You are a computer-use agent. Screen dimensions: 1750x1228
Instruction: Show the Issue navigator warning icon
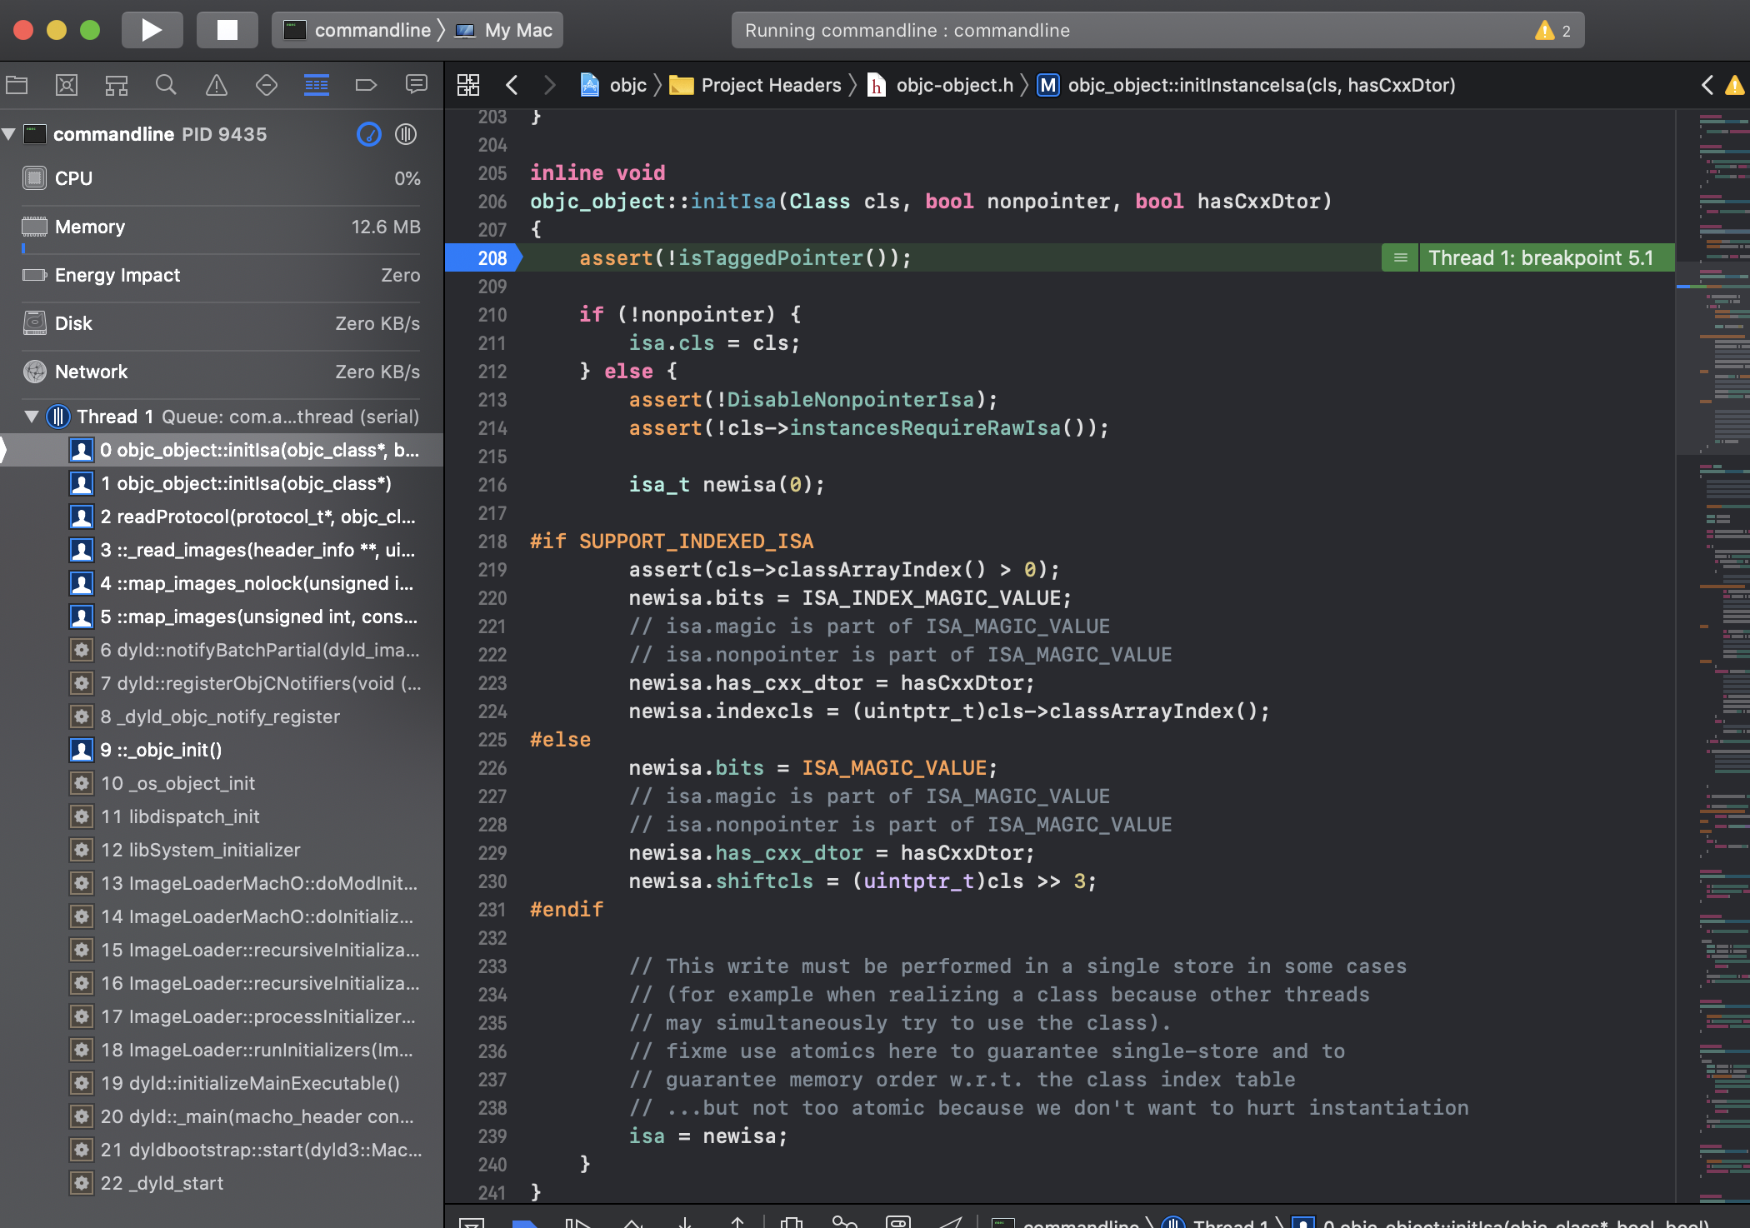[216, 85]
